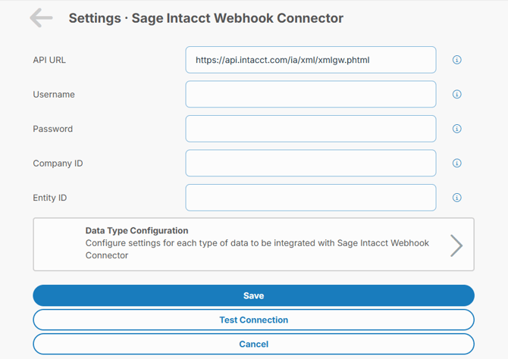The height and width of the screenshot is (359, 508).
Task: Click the Test Connection button
Action: (253, 320)
